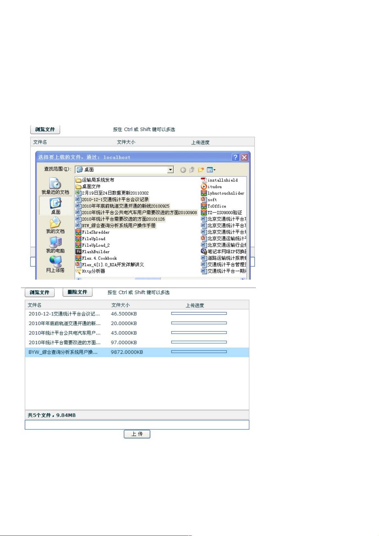Viewport: 379px width, 536px height.
Task: Click the overall progress field above 上传
Action: pos(137,425)
